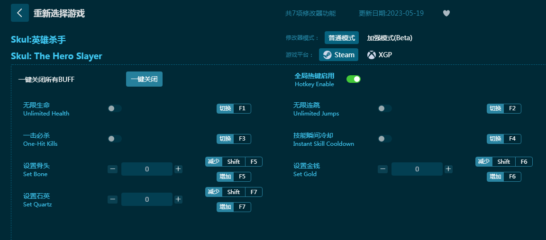Image resolution: width=546 pixels, height=240 pixels.
Task: Enable the One-Hit Kills toggle
Action: coord(115,139)
